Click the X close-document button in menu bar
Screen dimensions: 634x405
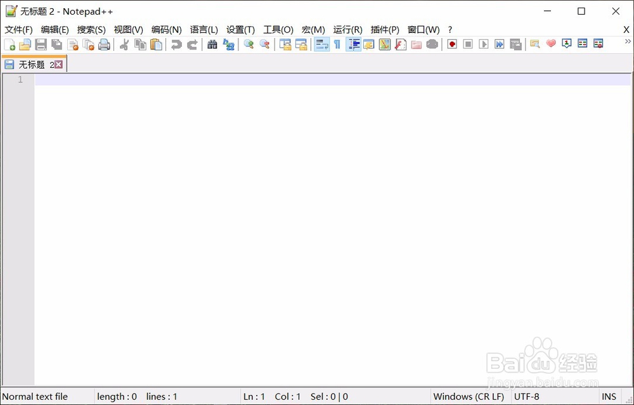coord(626,30)
